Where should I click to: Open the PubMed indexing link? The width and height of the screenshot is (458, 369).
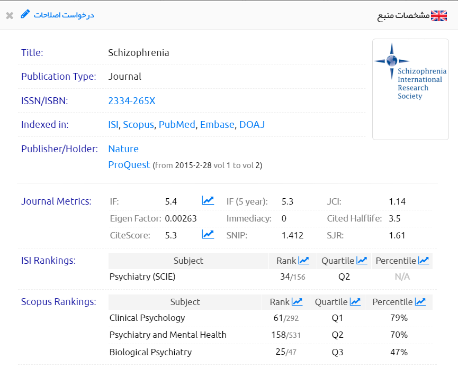(177, 125)
